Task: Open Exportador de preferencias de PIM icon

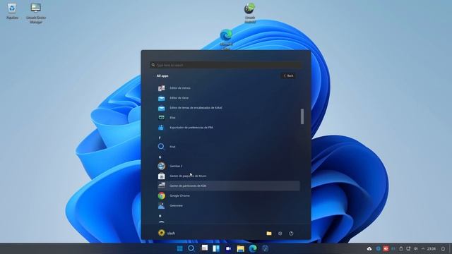Action: coord(161,127)
